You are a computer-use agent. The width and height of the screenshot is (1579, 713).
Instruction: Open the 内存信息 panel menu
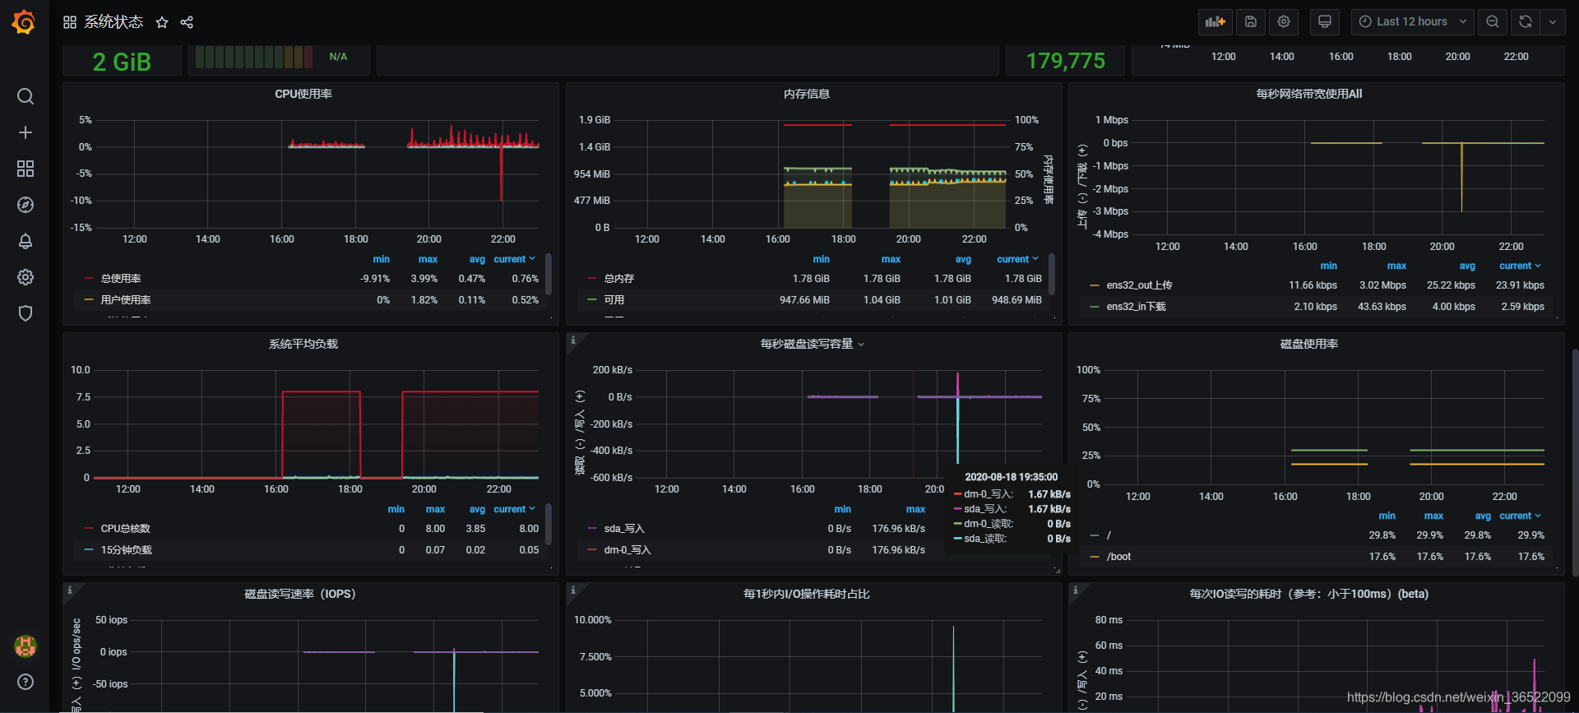tap(807, 94)
